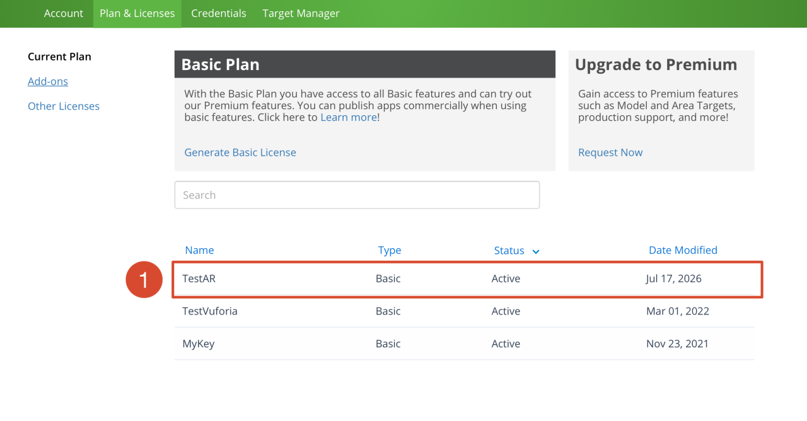Click the Nov 23, 2021 date cell
Screen dimensions: 807x421
click(677, 344)
